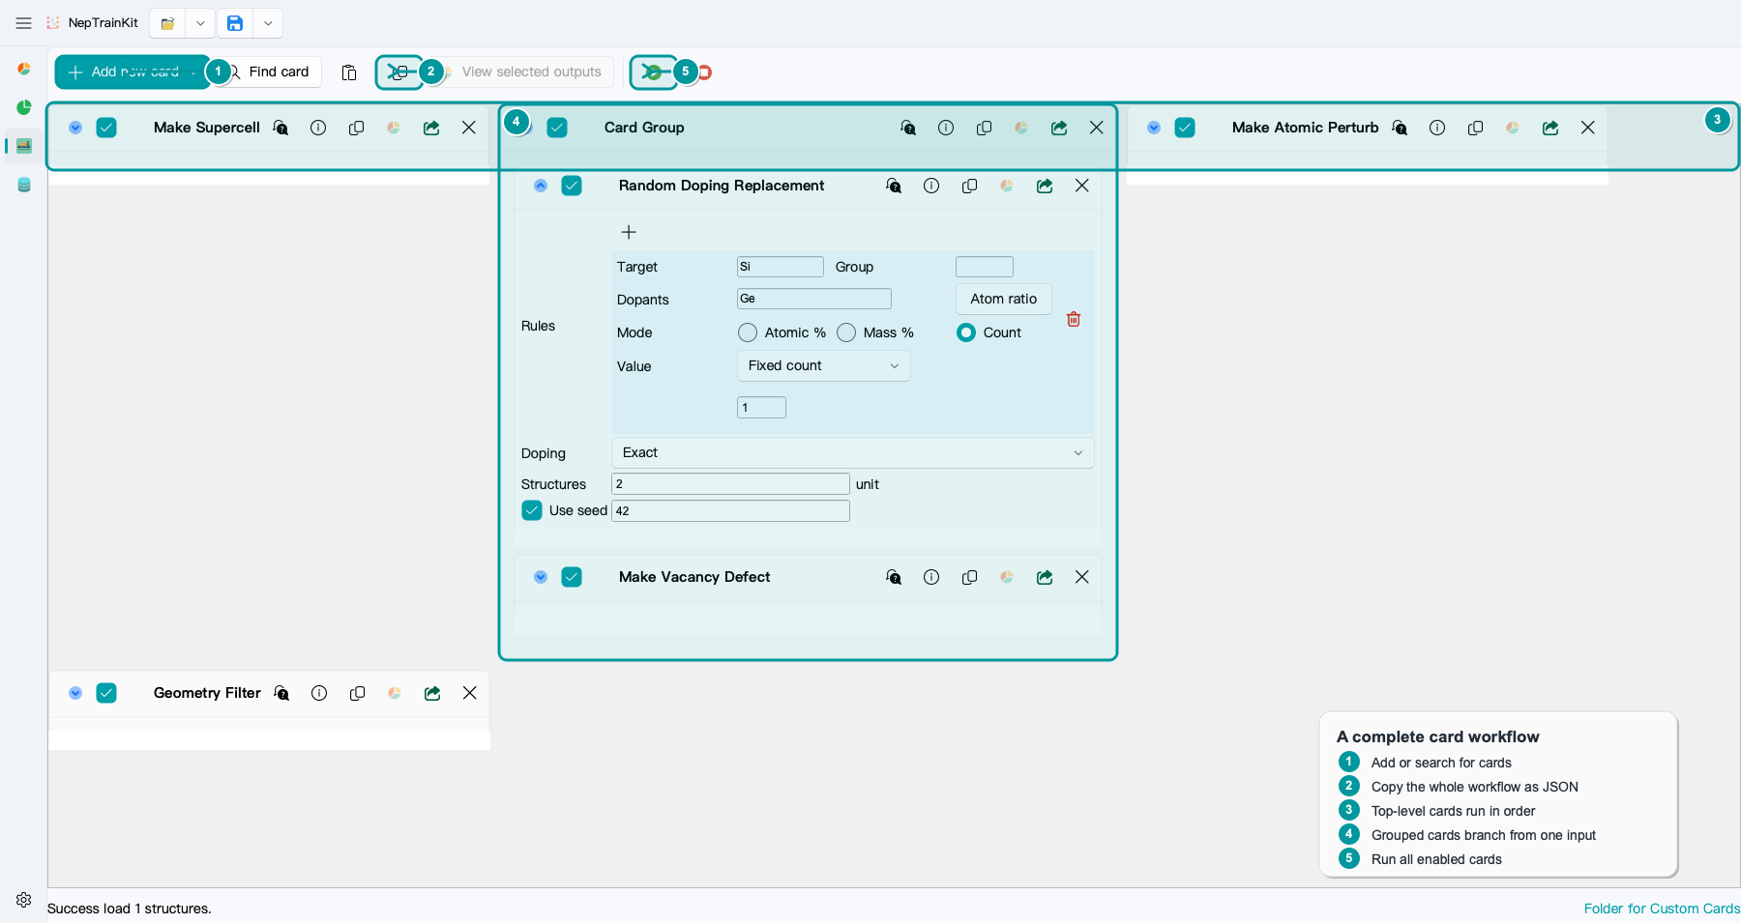Expand the Make Vacancy Defect card
Image resolution: width=1741 pixels, height=923 pixels.
point(541,577)
